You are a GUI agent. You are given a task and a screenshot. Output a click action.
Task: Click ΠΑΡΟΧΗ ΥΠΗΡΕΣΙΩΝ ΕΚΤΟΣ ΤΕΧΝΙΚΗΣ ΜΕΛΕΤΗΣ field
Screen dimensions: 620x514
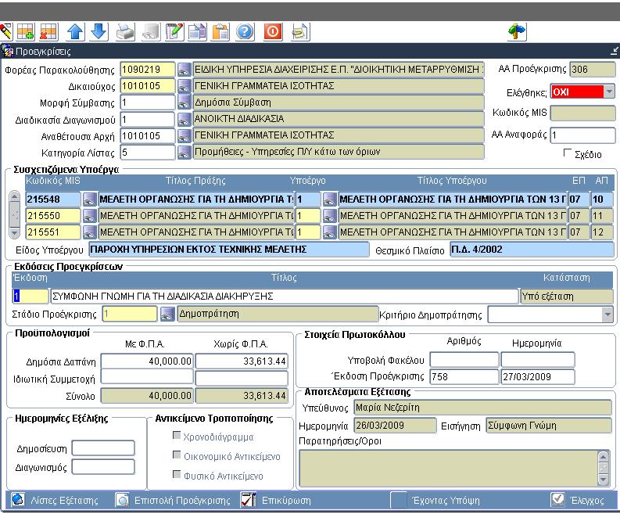tap(228, 250)
